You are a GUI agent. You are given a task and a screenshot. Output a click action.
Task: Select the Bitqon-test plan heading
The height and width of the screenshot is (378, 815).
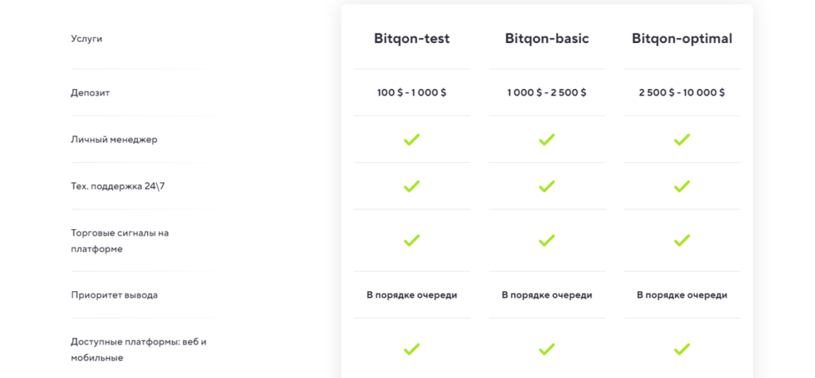point(411,38)
